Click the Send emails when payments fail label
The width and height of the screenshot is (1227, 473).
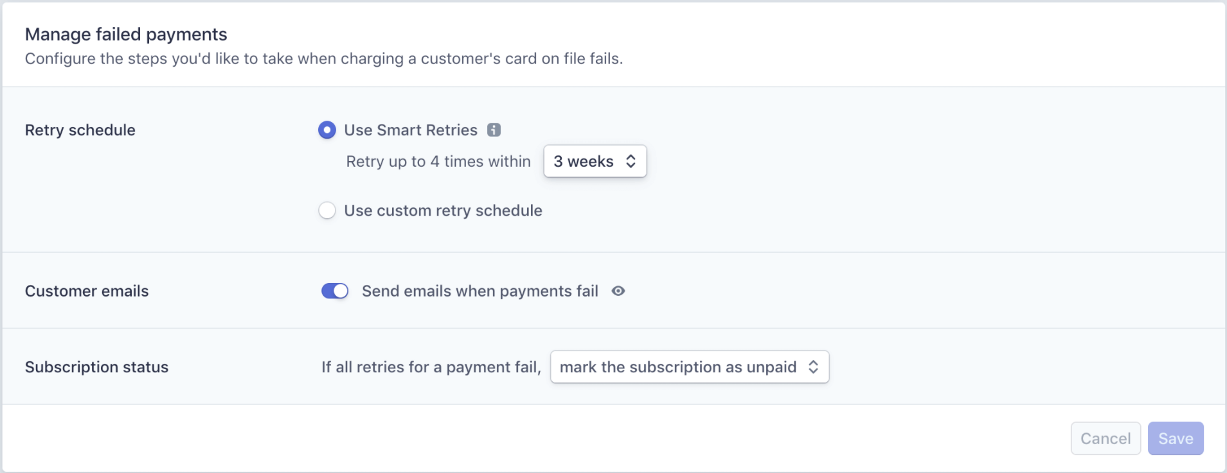click(480, 291)
